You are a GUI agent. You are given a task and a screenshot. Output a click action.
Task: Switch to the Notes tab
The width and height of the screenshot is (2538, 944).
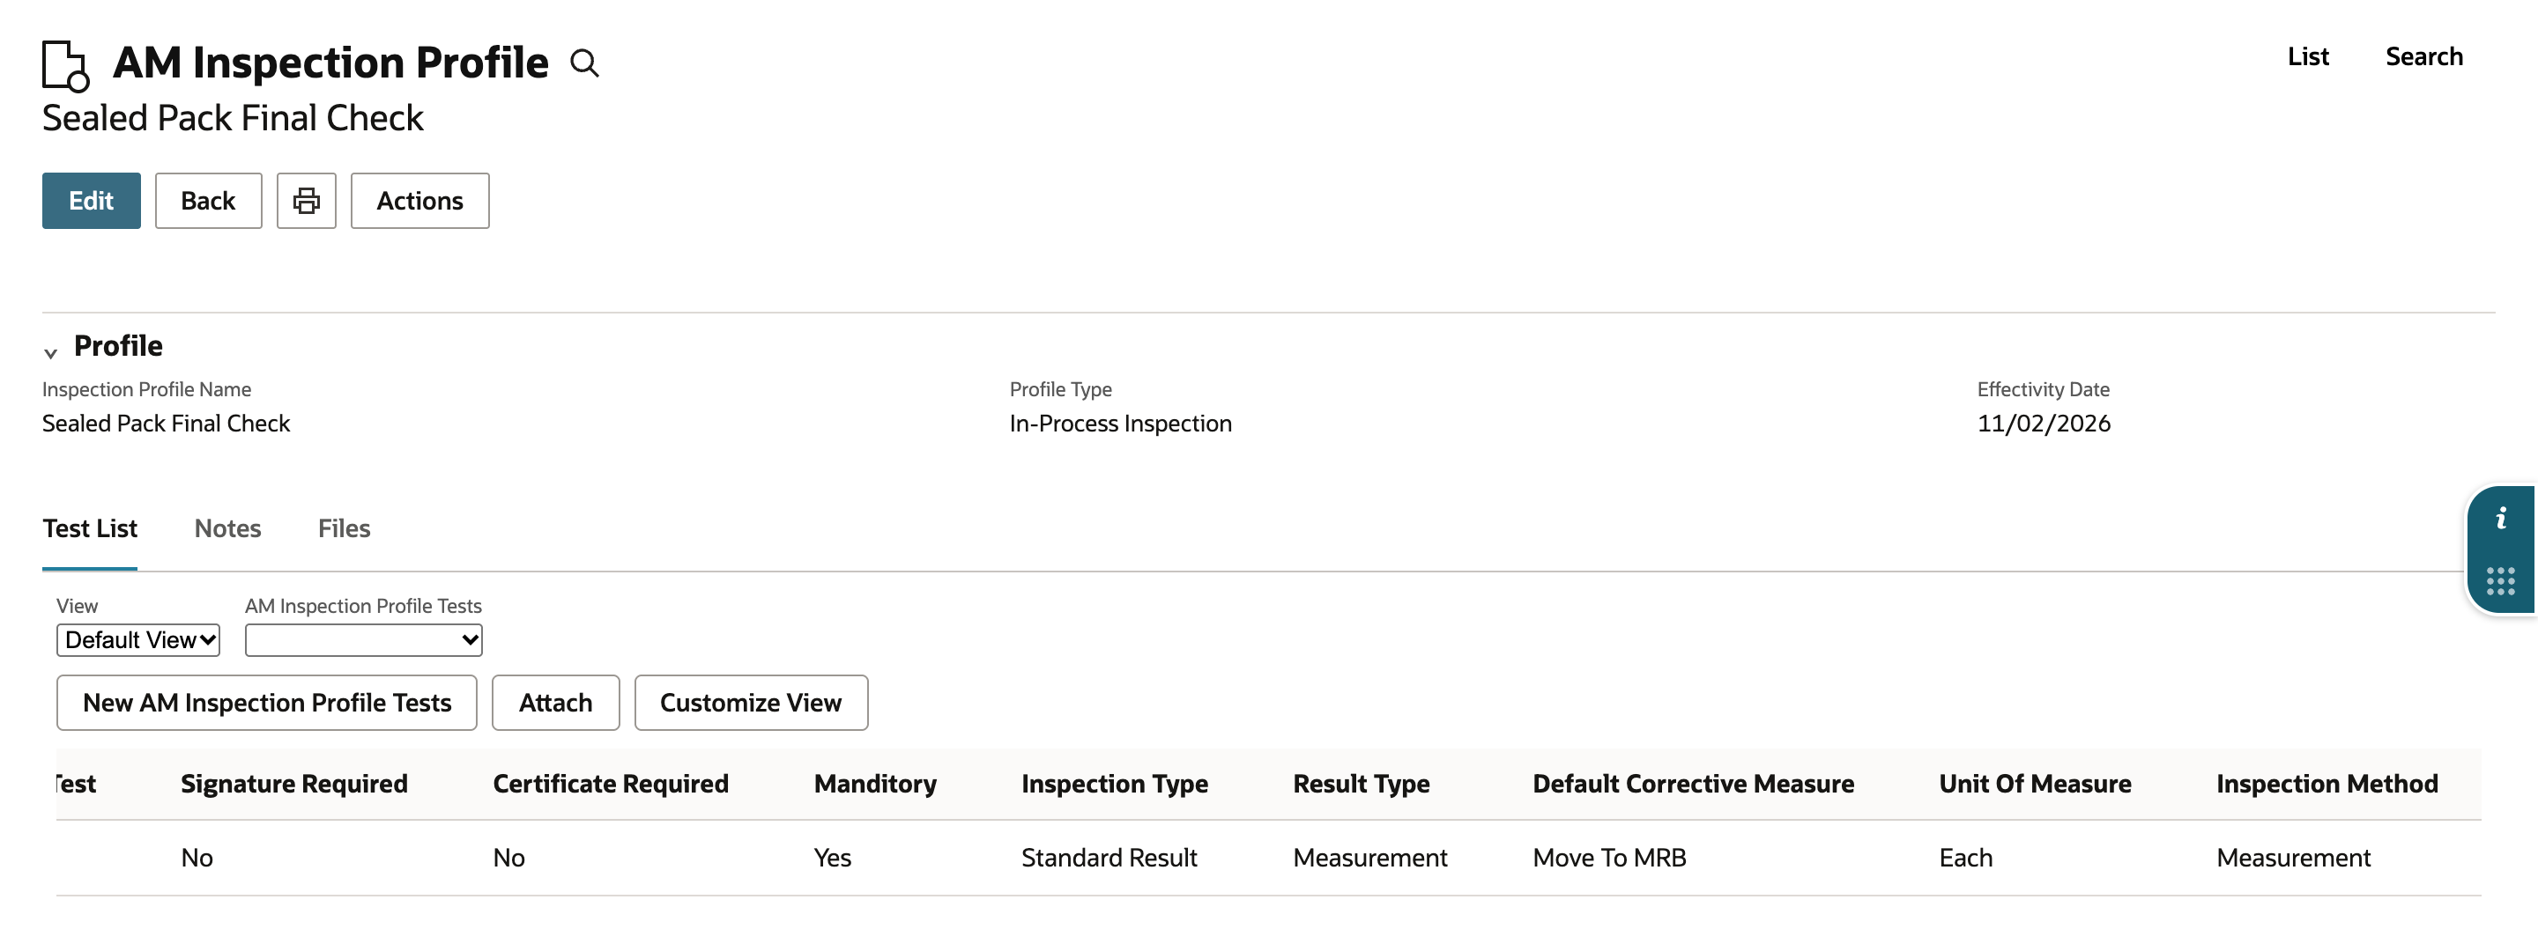(227, 528)
